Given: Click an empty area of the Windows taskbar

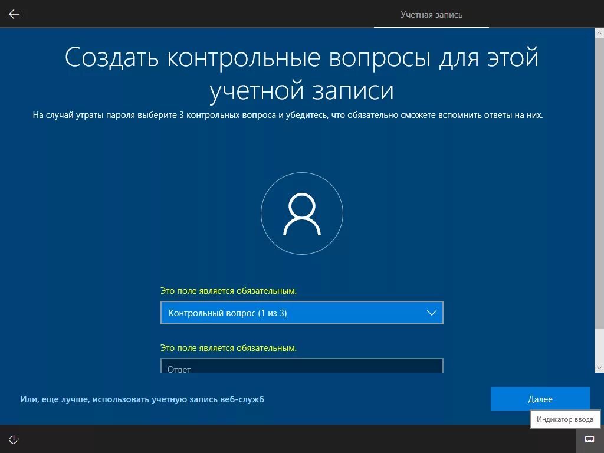Looking at the screenshot, I should point(295,439).
